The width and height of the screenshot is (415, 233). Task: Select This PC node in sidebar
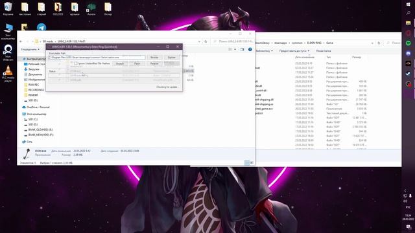pos(34,114)
